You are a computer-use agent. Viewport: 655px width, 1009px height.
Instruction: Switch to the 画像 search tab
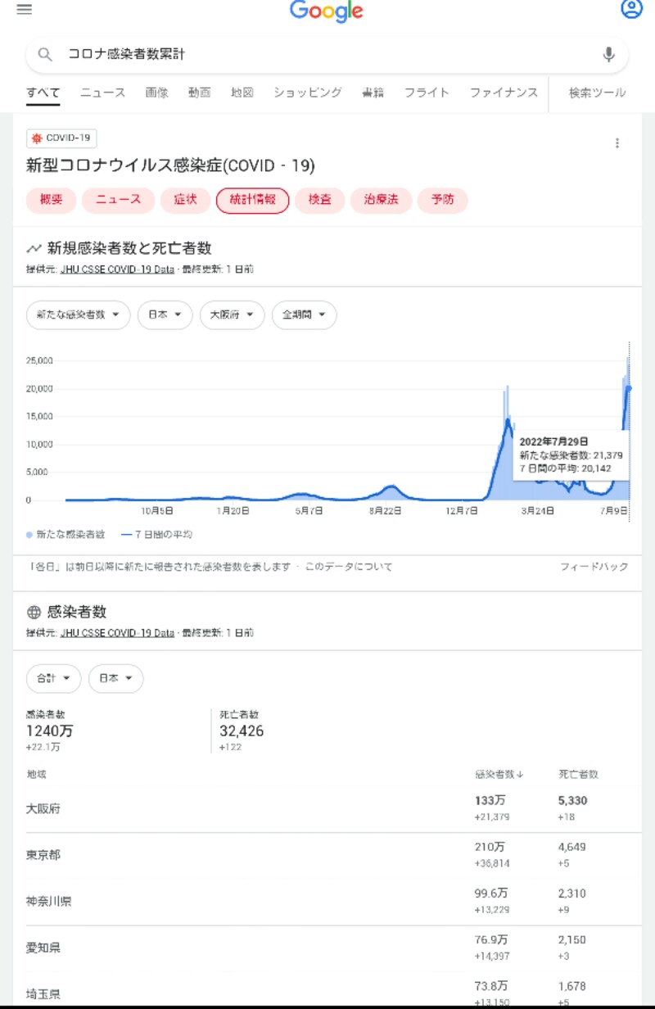tap(156, 93)
